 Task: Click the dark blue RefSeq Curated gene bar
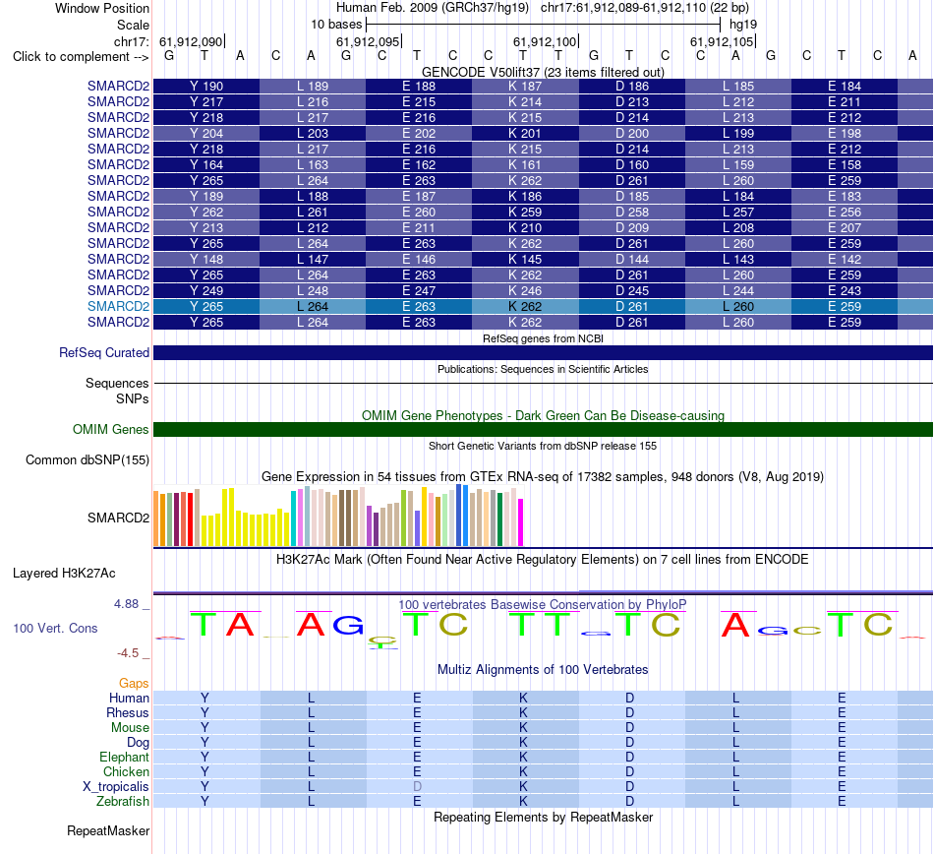click(543, 353)
